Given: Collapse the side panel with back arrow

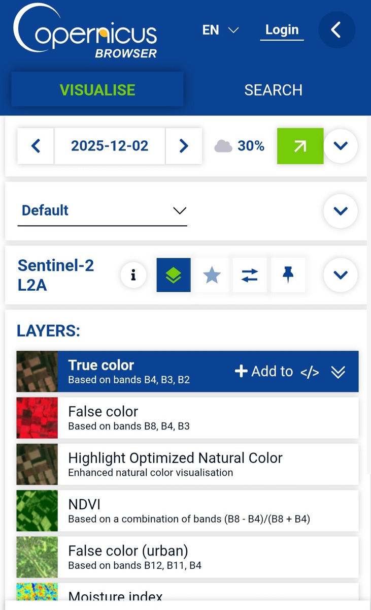Looking at the screenshot, I should point(336,30).
